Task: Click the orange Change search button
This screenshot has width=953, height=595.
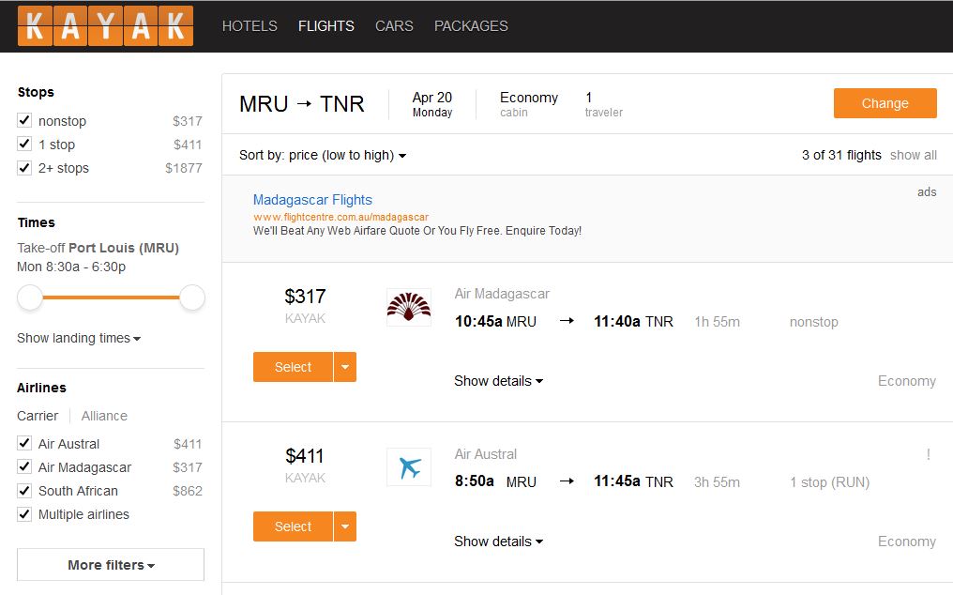Action: click(885, 103)
